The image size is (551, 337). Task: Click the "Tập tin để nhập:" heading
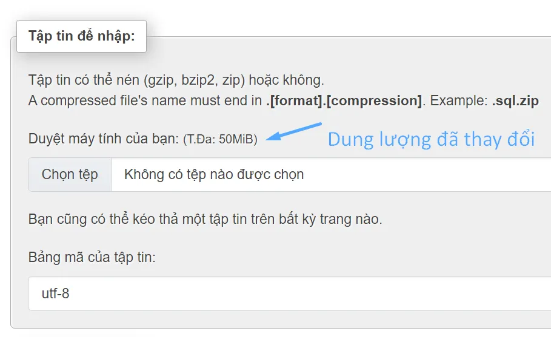pos(81,36)
